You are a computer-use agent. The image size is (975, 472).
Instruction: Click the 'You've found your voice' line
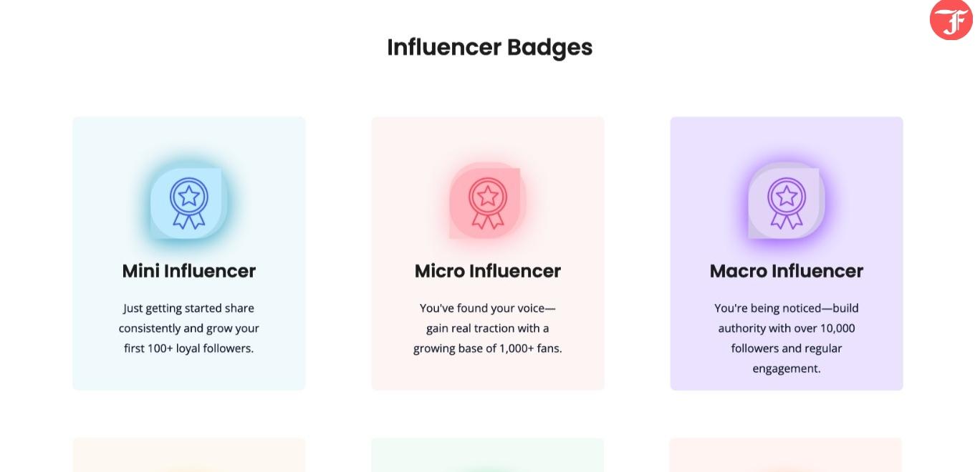coord(488,308)
